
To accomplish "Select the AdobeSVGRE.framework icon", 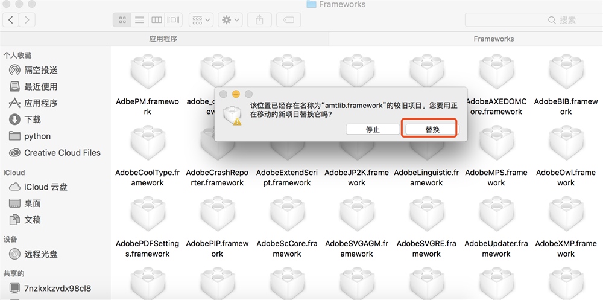I will point(426,214).
